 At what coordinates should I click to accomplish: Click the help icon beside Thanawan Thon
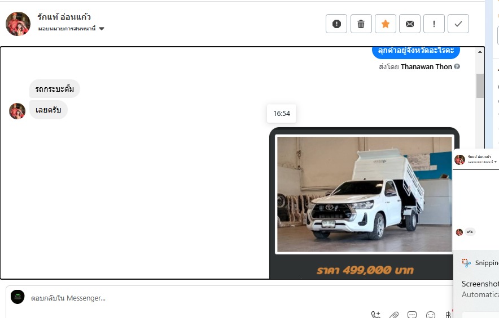(x=457, y=66)
